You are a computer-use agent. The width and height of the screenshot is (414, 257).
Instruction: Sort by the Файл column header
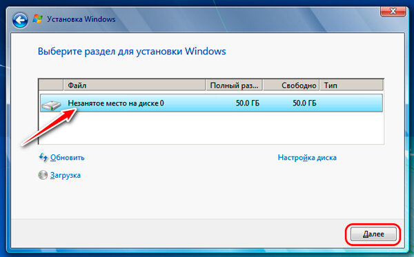point(135,85)
